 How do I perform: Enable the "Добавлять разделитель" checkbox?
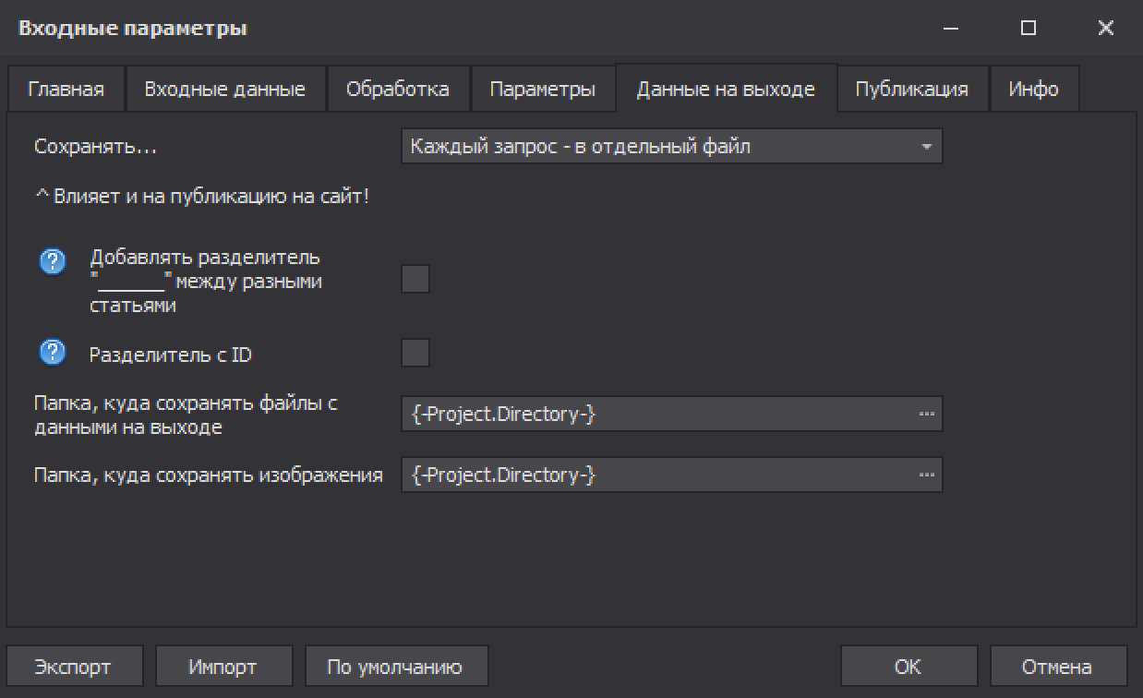point(415,279)
